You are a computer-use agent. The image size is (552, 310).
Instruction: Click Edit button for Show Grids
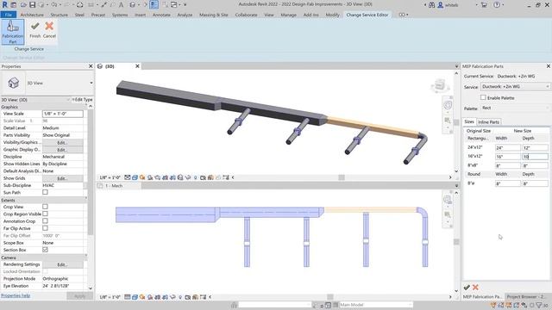(62, 178)
